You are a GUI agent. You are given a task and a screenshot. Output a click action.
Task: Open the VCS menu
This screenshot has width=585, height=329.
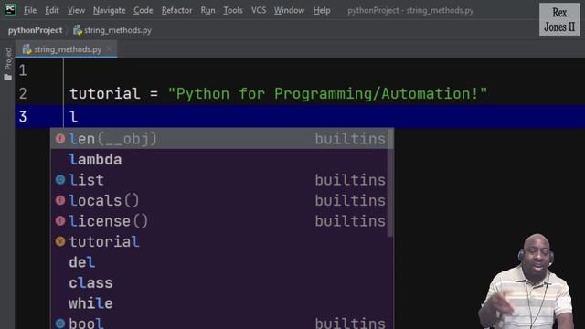(x=259, y=10)
